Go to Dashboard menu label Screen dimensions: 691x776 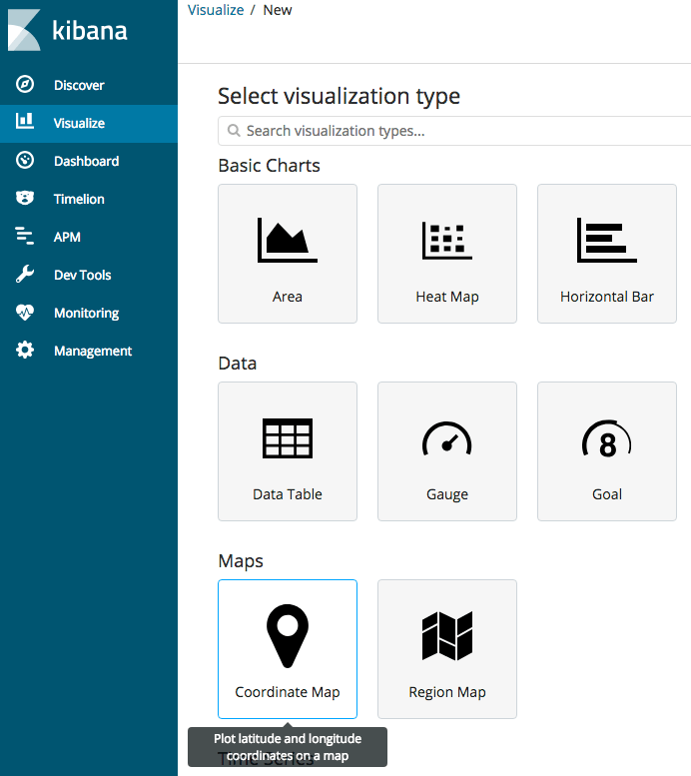[x=86, y=161]
